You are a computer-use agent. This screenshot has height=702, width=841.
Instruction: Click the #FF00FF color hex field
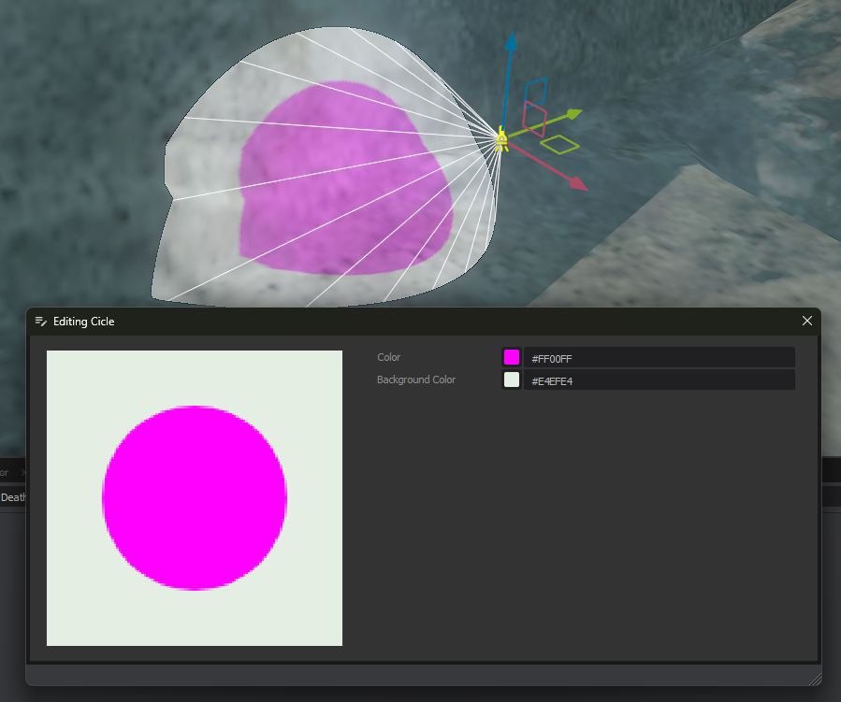click(x=659, y=358)
